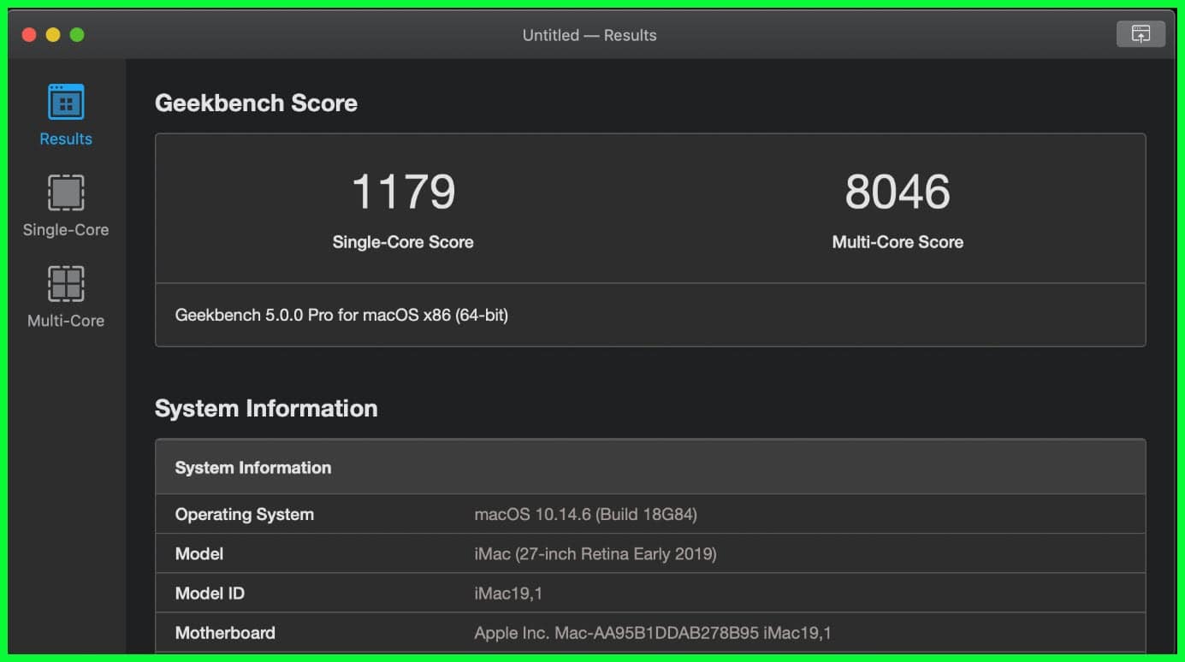Select the iMac (27-inch Retina Early 2019) value
This screenshot has width=1185, height=662.
coord(595,554)
